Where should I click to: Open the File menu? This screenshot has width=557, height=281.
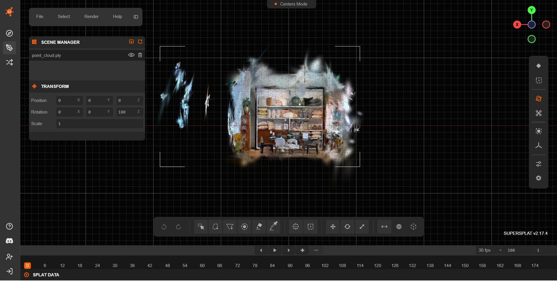click(40, 17)
